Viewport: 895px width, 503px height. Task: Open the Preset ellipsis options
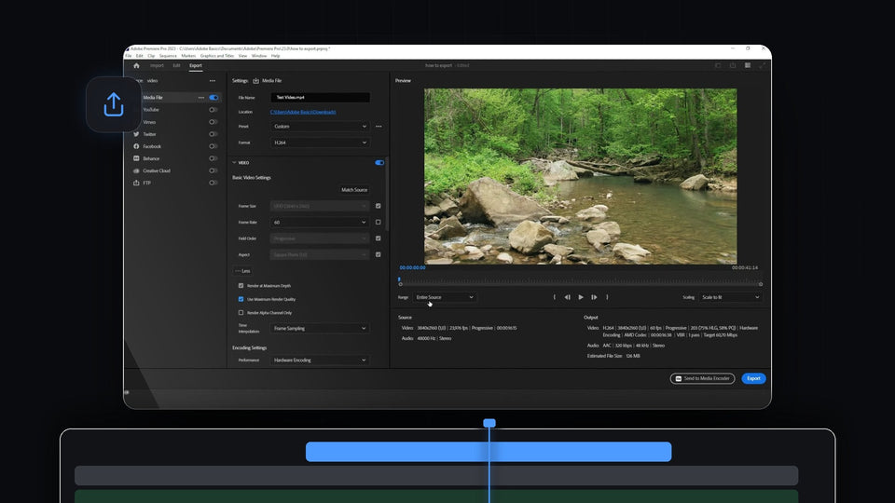tap(379, 127)
